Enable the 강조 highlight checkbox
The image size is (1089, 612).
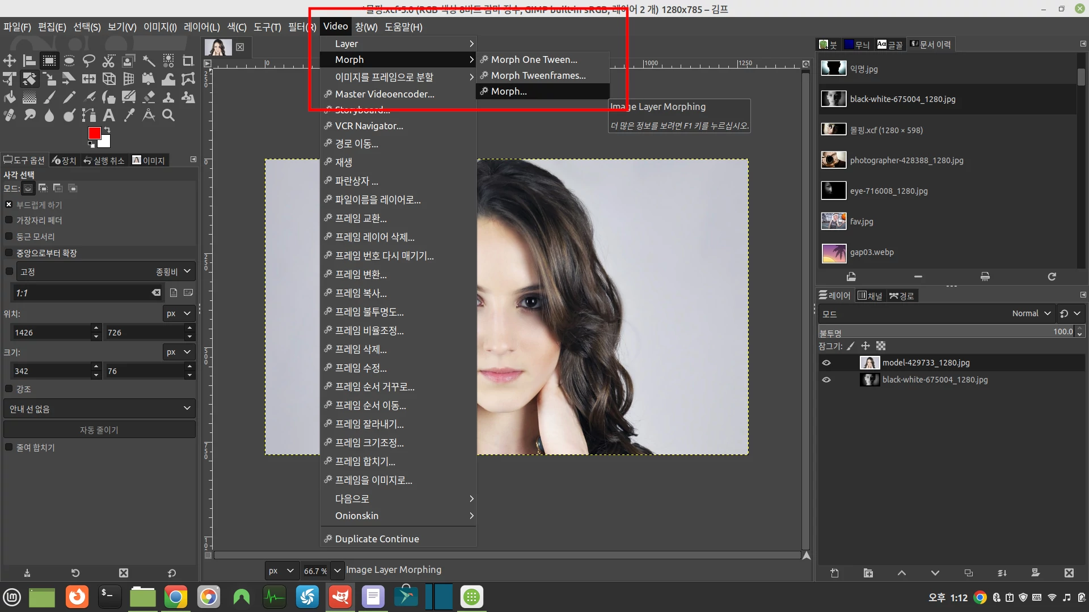(x=9, y=389)
